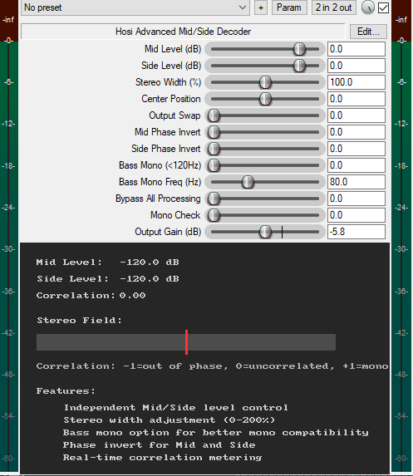Click the plus preset button
Image resolution: width=413 pixels, height=476 pixels.
tap(261, 7)
